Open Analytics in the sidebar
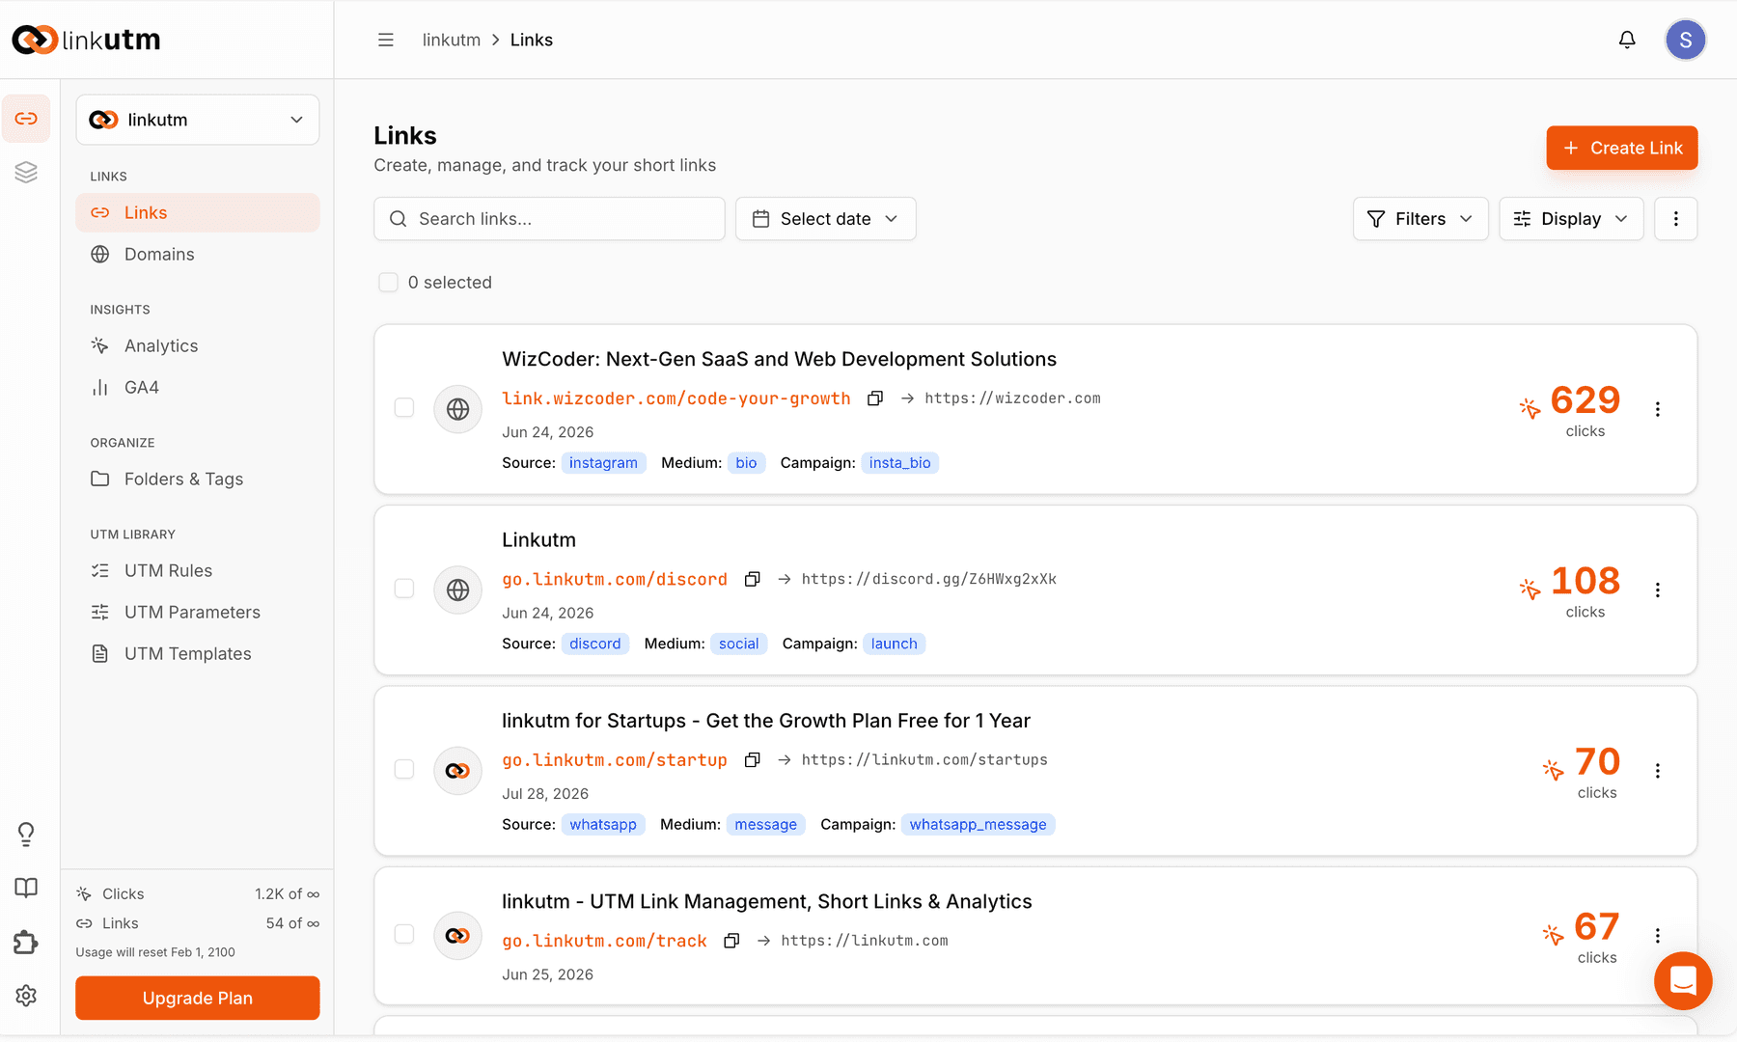The height and width of the screenshot is (1042, 1737). [x=198, y=345]
